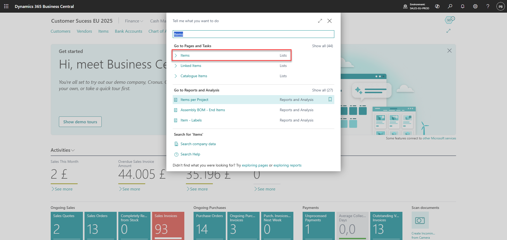This screenshot has height=240, width=507.
Task: Expand the Catalogue Items row chevron
Action: (x=176, y=76)
